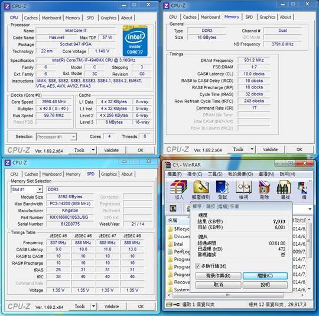
Task: Click the Serial Number value 612D0775
Action: click(x=70, y=224)
